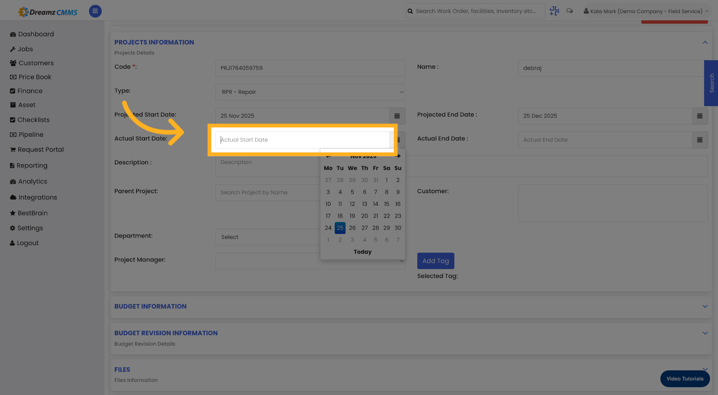Open Kate Mark user account dropdown
718x395 pixels.
tap(646, 11)
